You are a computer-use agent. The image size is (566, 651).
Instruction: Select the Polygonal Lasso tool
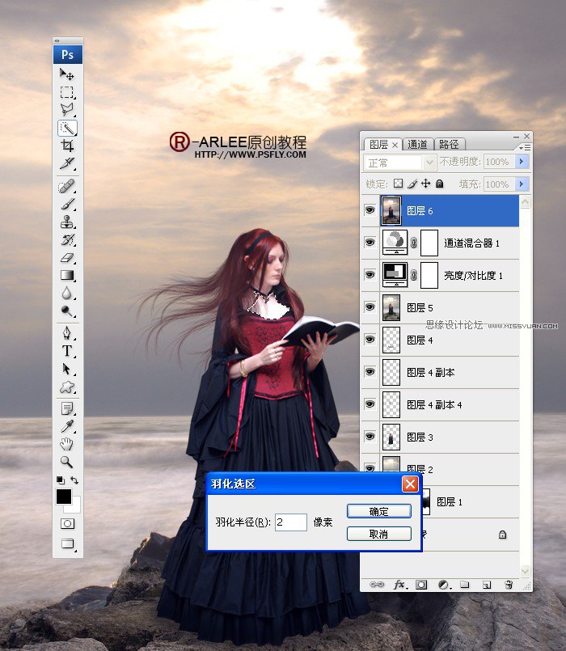coord(67,110)
